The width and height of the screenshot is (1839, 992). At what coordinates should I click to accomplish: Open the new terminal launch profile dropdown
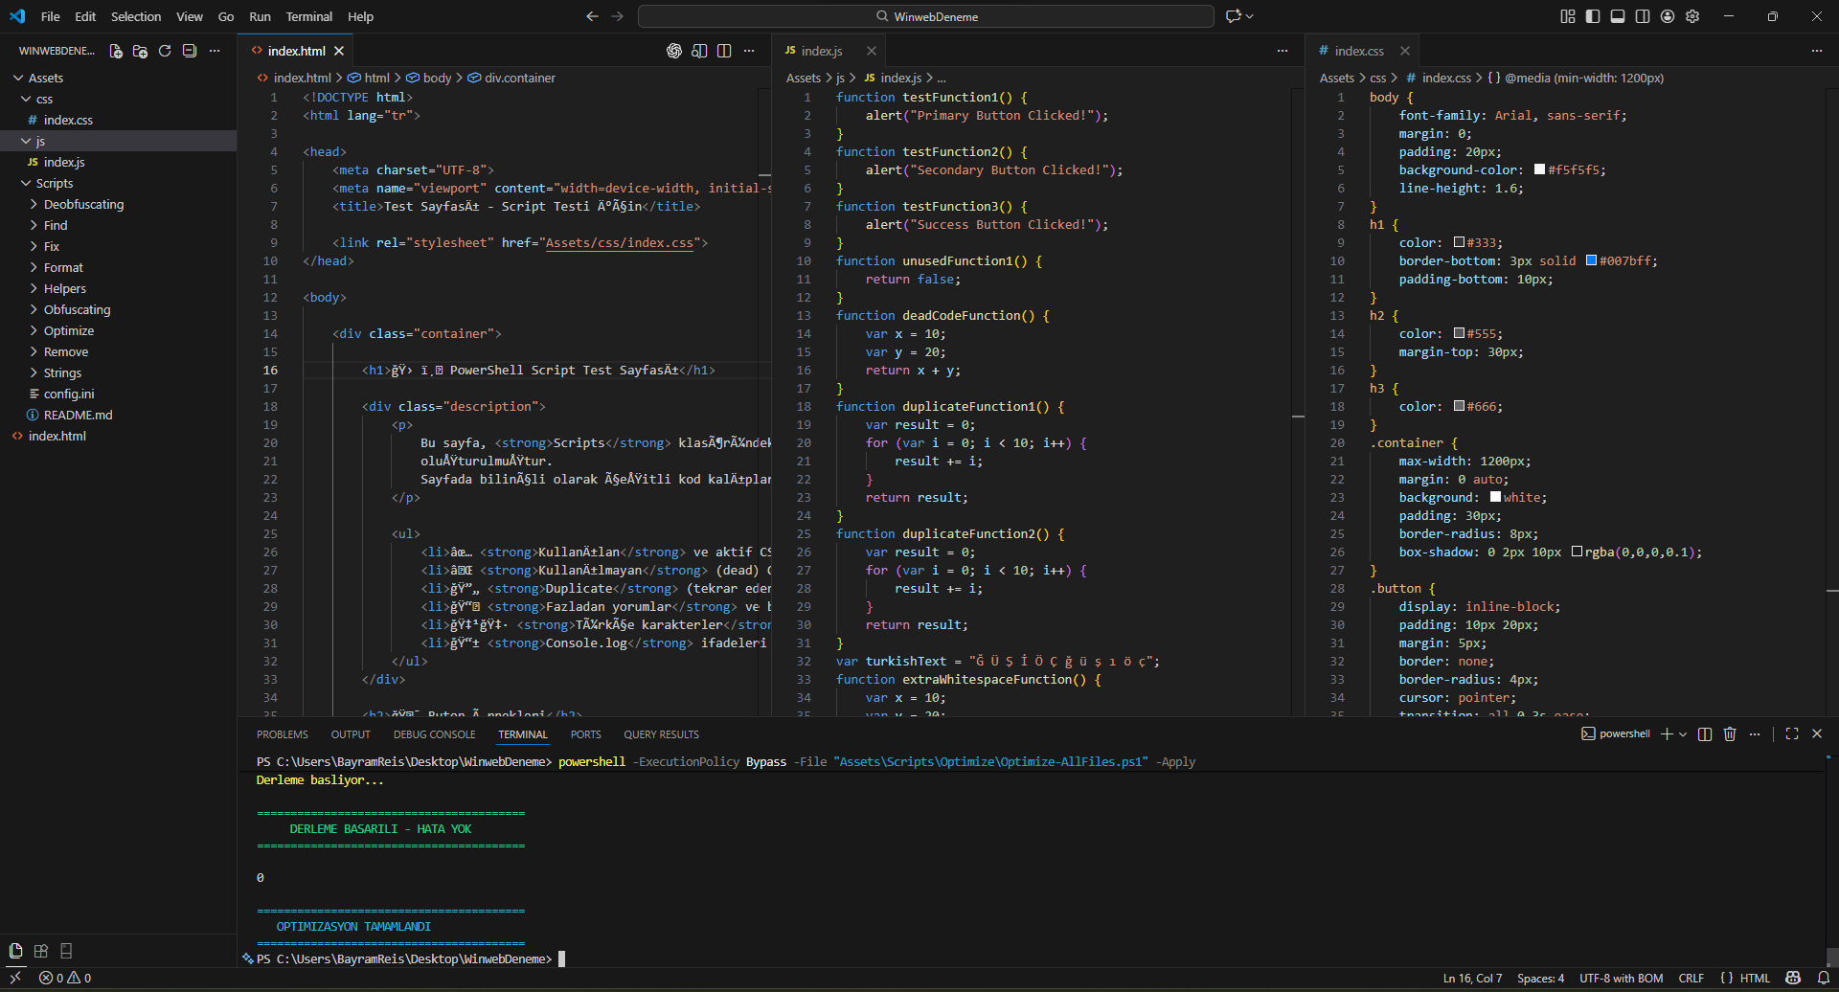1683,734
